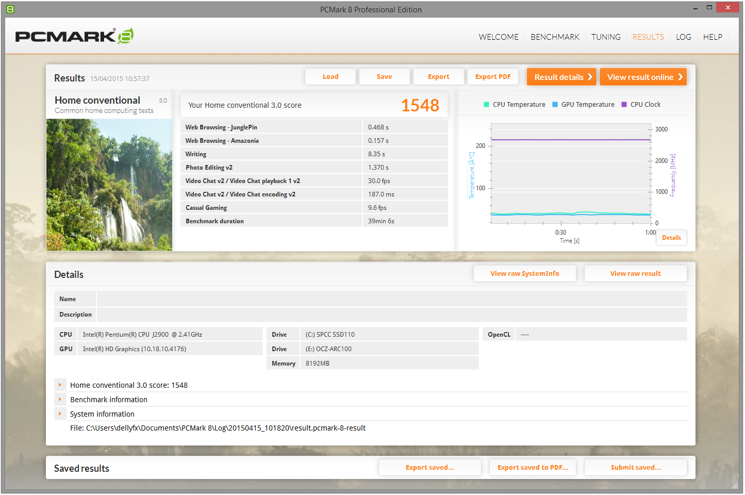Viewport: 745px width, 495px height.
Task: Maximize the PCMark 8 window
Action: coord(709,8)
